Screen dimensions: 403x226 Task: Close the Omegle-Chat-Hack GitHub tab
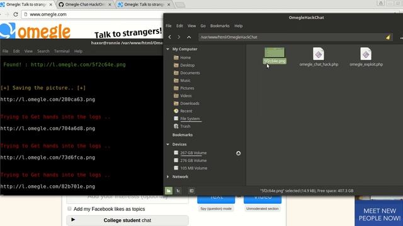click(110, 4)
